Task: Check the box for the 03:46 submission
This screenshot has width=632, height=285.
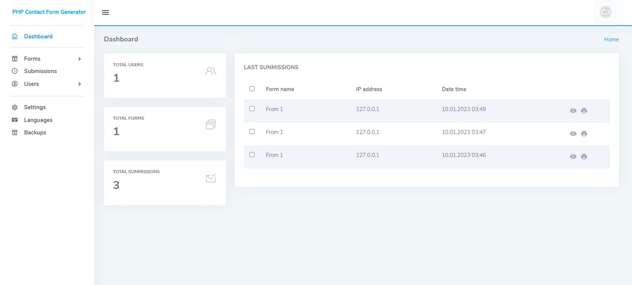Action: (x=252, y=155)
